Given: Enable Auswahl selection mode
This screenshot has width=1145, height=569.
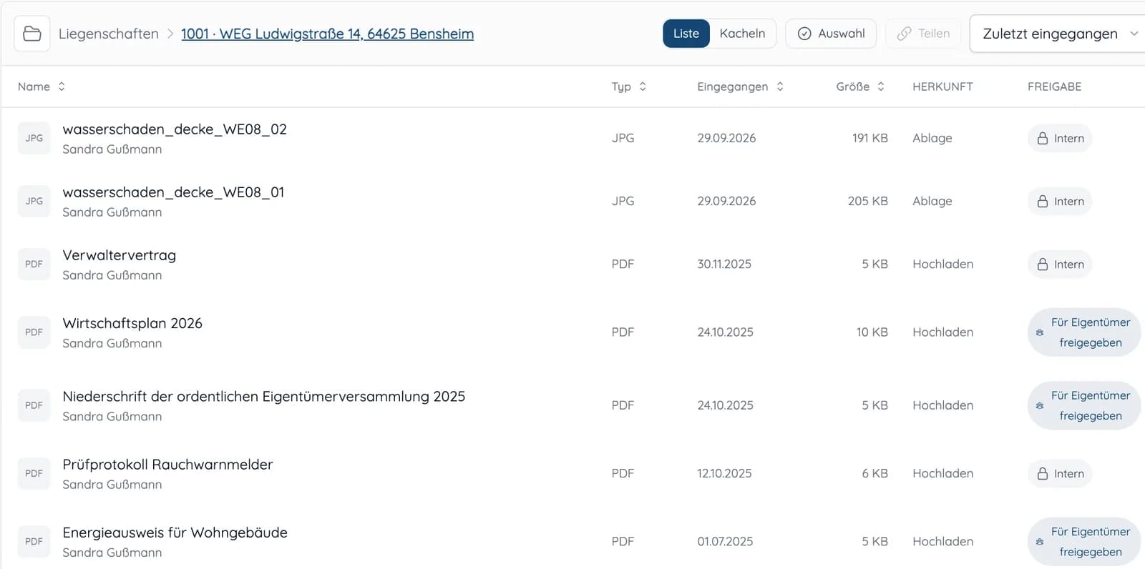Looking at the screenshot, I should tap(831, 34).
